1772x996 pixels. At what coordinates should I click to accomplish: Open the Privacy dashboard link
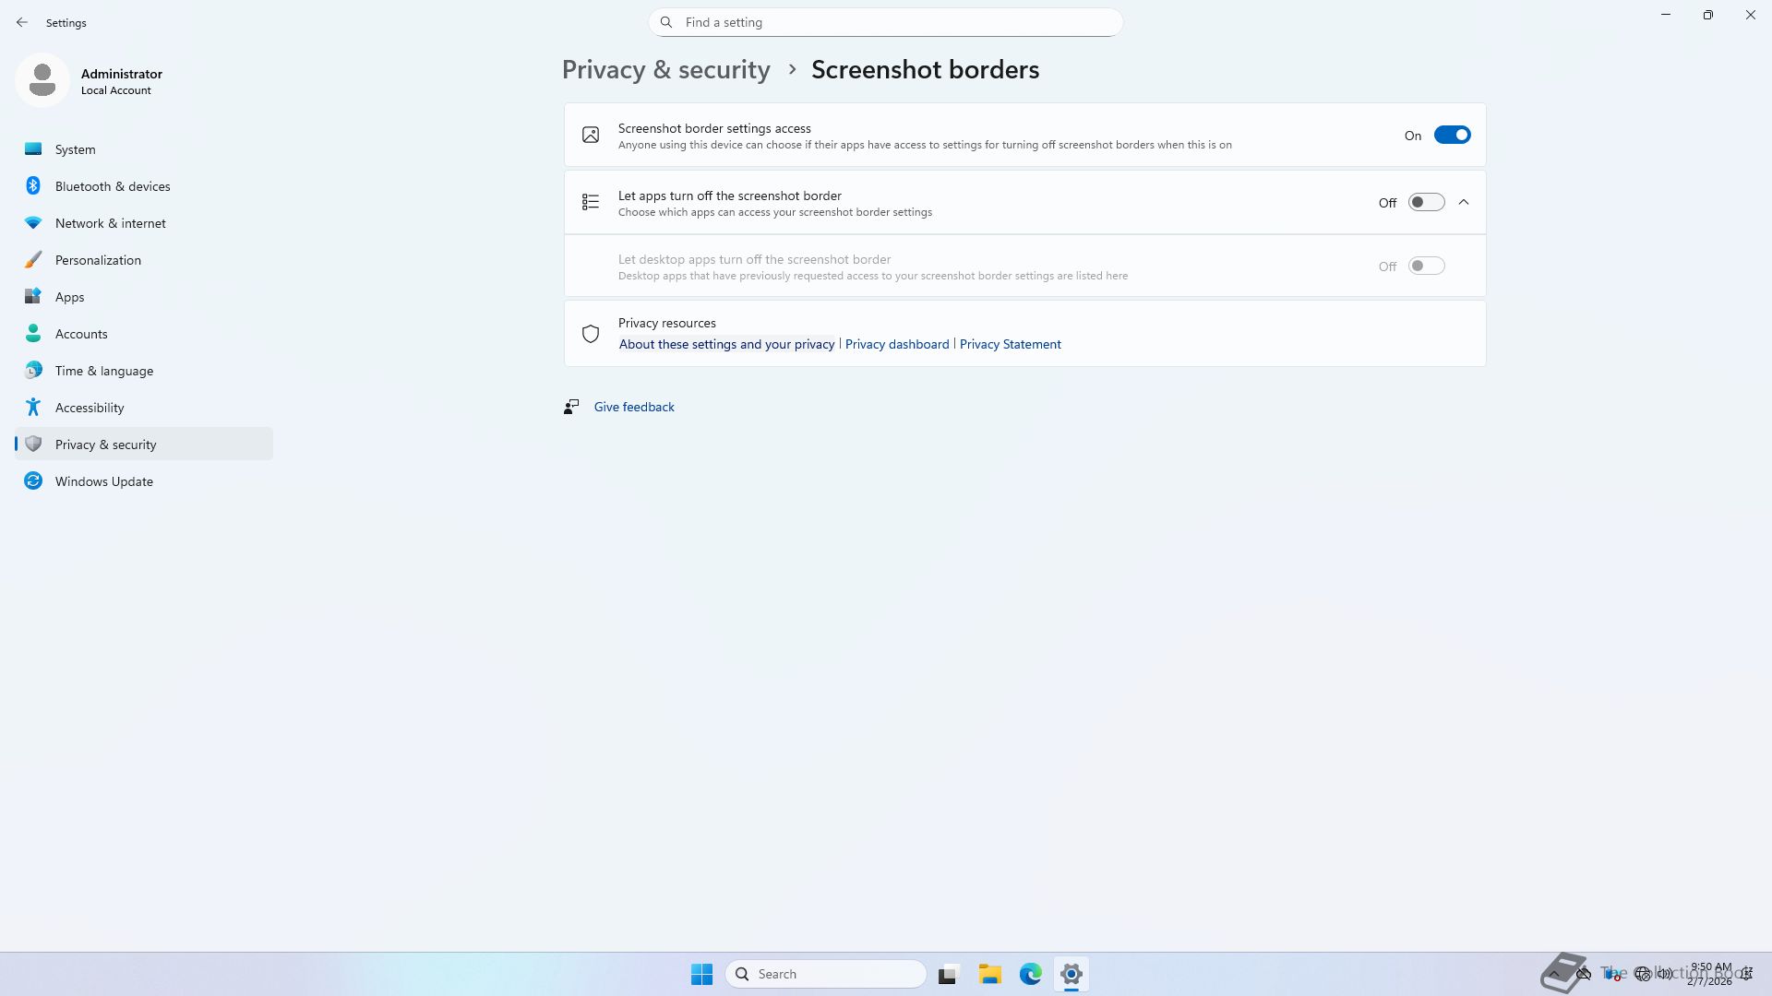pyautogui.click(x=896, y=344)
